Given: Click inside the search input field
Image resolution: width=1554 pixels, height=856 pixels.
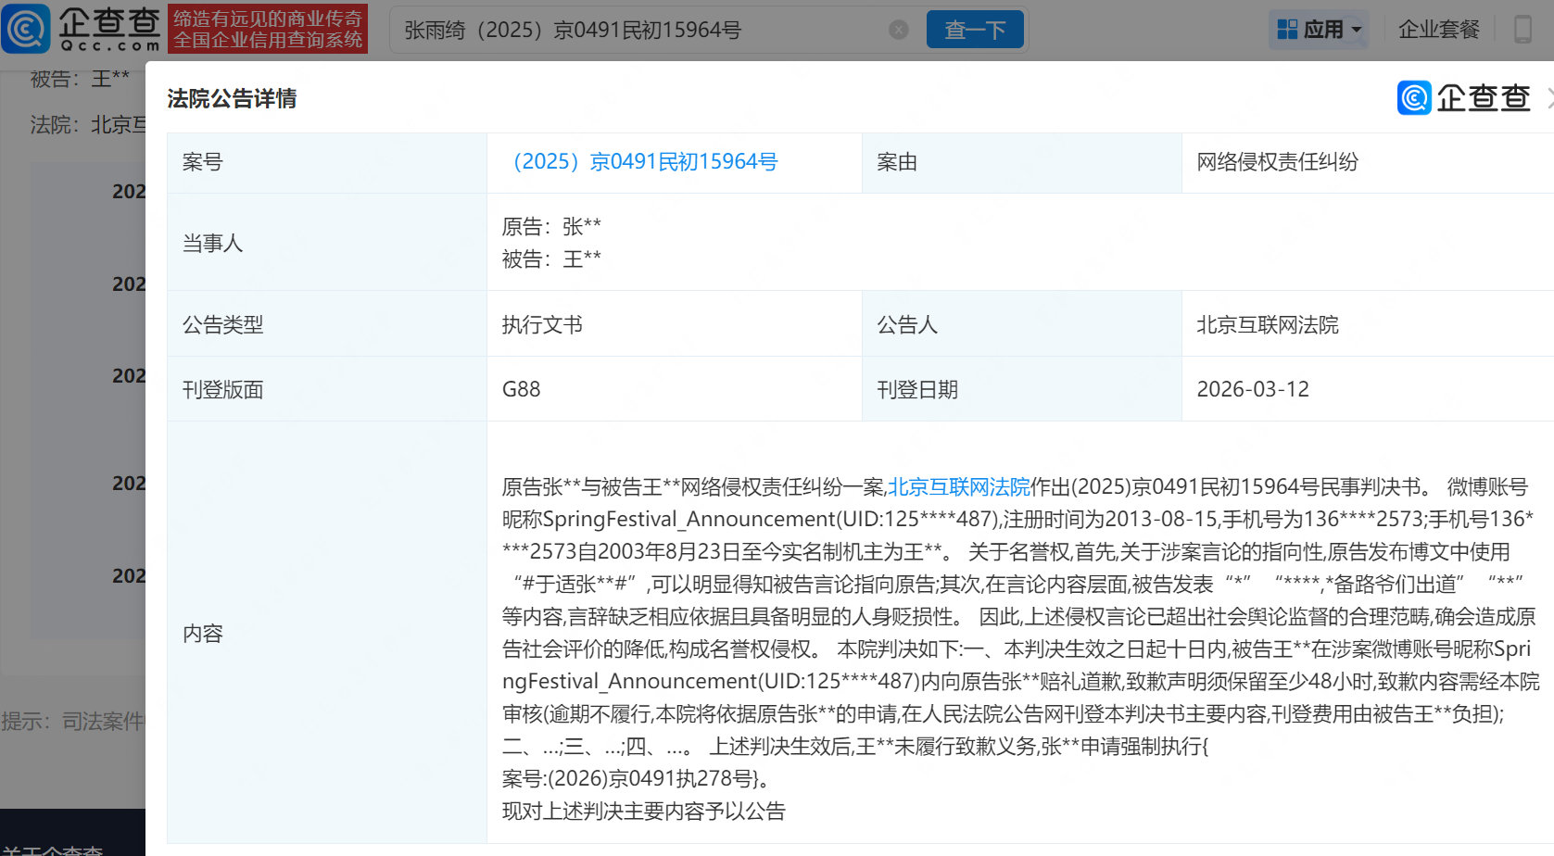Looking at the screenshot, I should 602,30.
